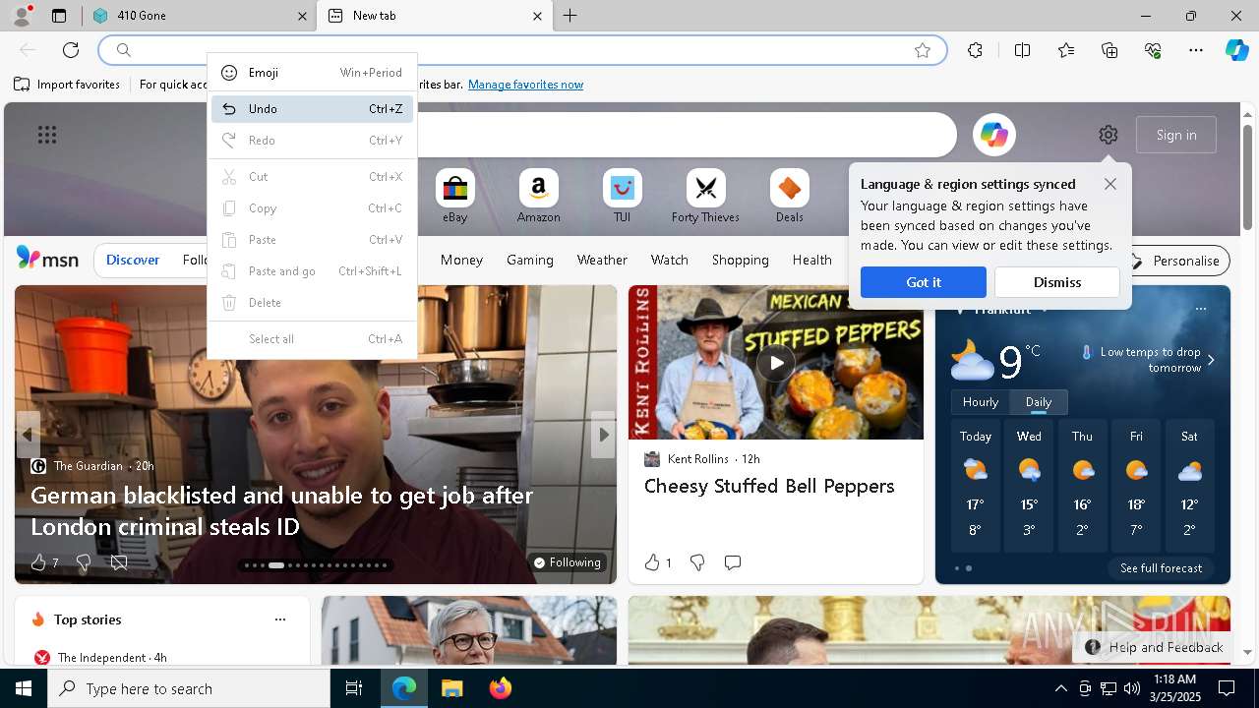Go to next carousel story arrow
The height and width of the screenshot is (708, 1259).
pyautogui.click(x=603, y=435)
